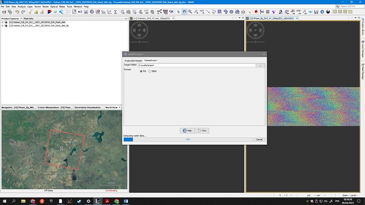Click the blue globe toolbar icon
The image size is (365, 205).
click(x=322, y=12)
